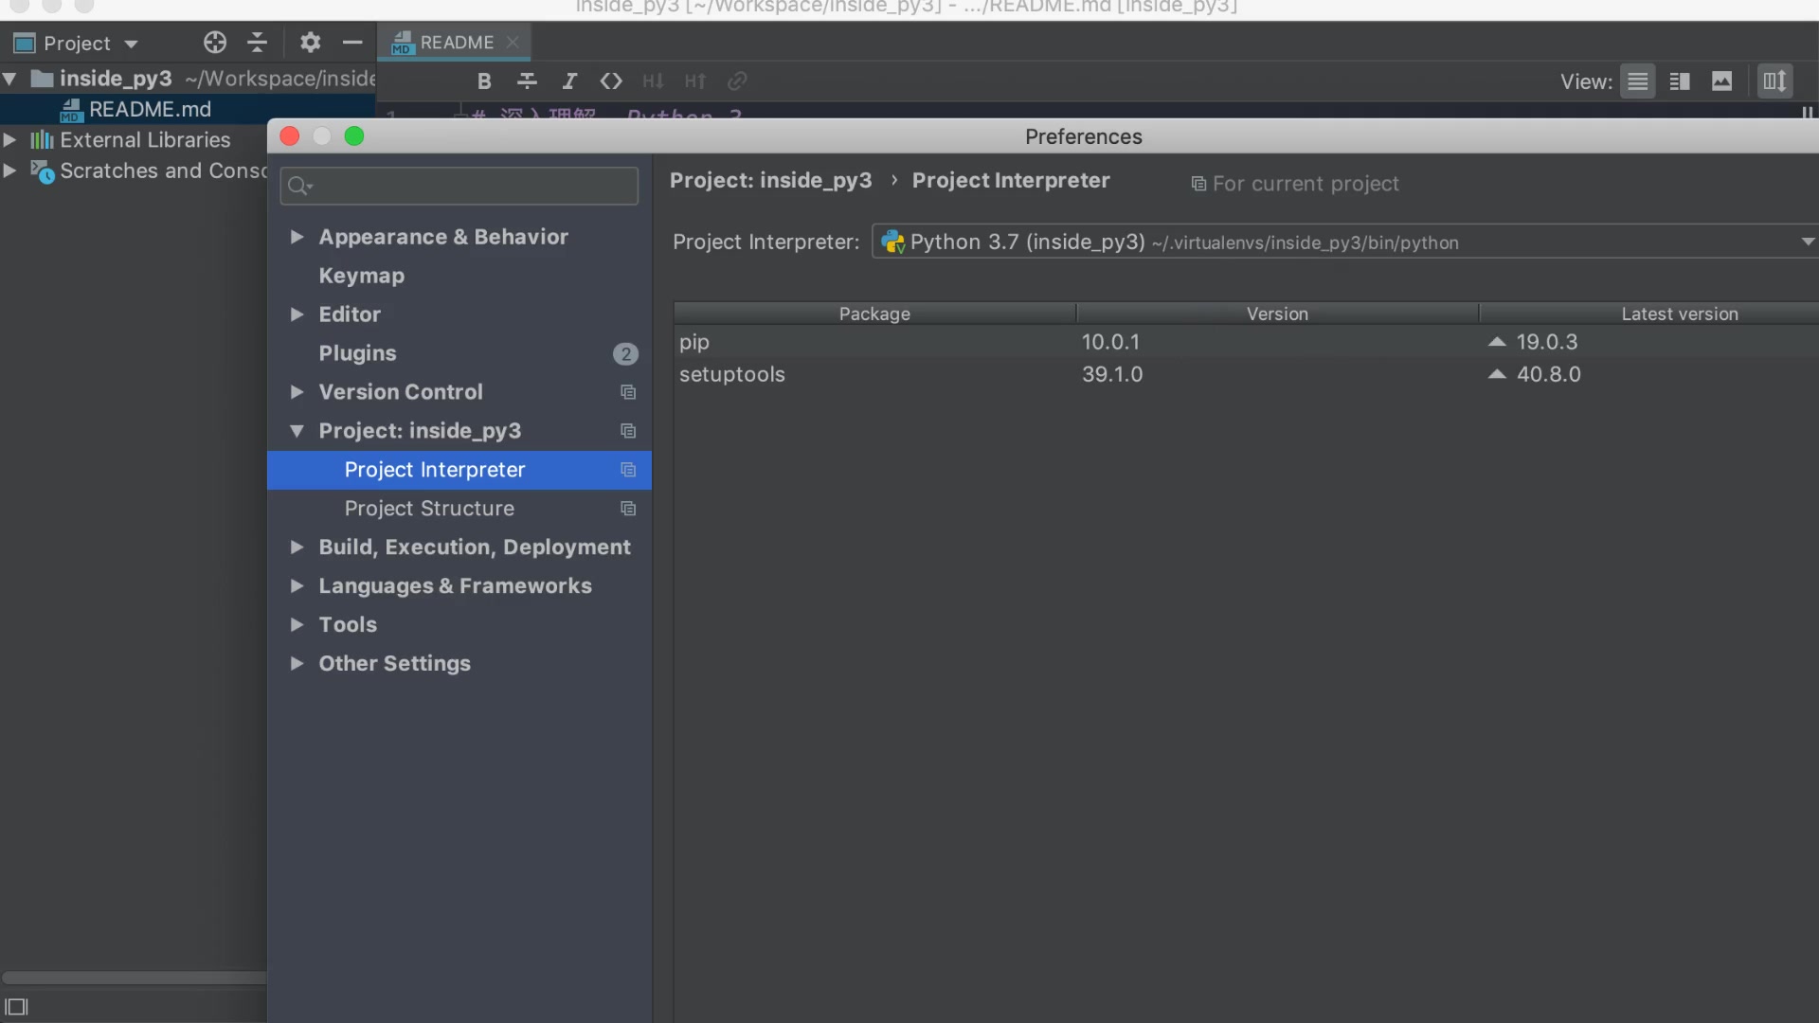Expand Version Control settings

[x=297, y=392]
